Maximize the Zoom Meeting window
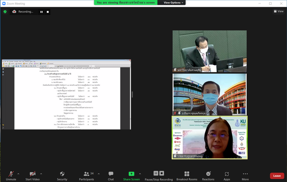 click(270, 3)
